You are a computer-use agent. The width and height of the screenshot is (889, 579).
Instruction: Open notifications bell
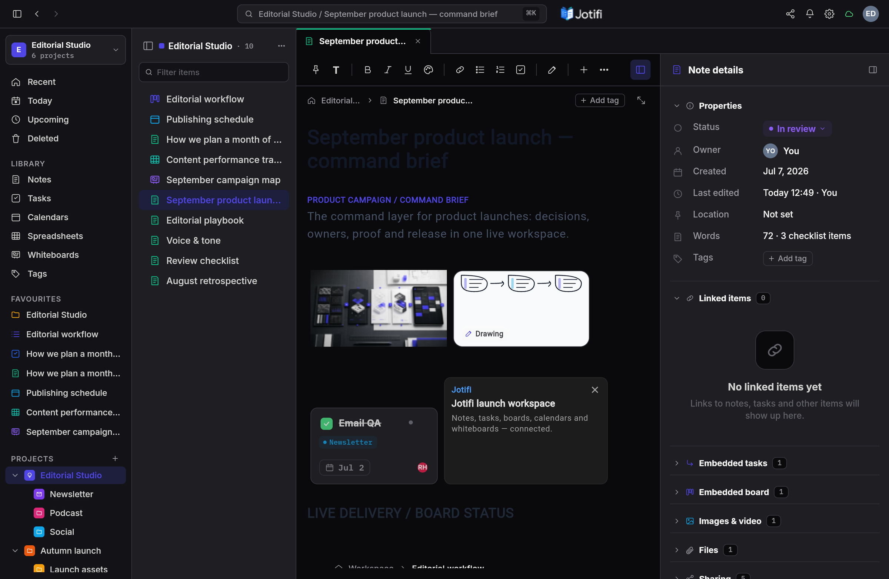coord(809,14)
